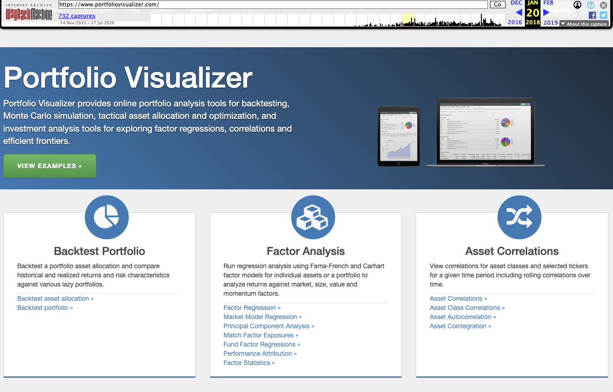Screen dimensions: 613x392
Task: Open the Asset Cointegration link
Action: tap(460, 326)
